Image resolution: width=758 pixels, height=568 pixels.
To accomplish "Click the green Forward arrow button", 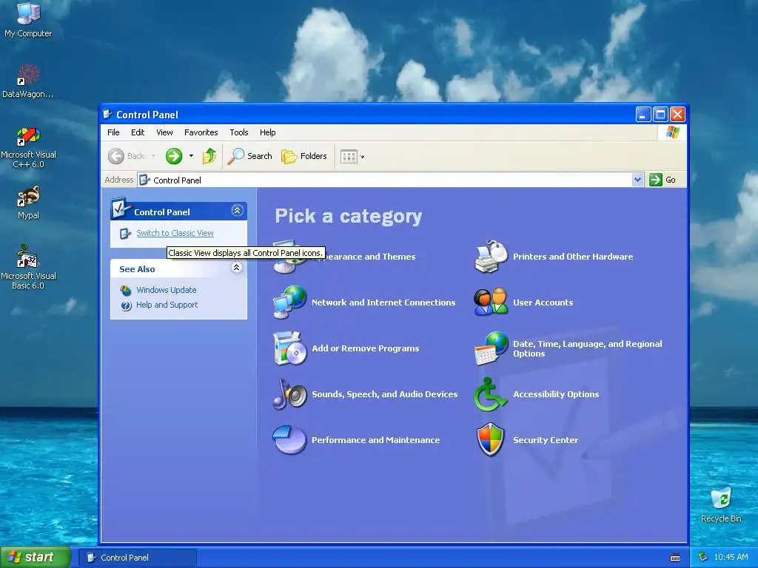I will [x=173, y=156].
